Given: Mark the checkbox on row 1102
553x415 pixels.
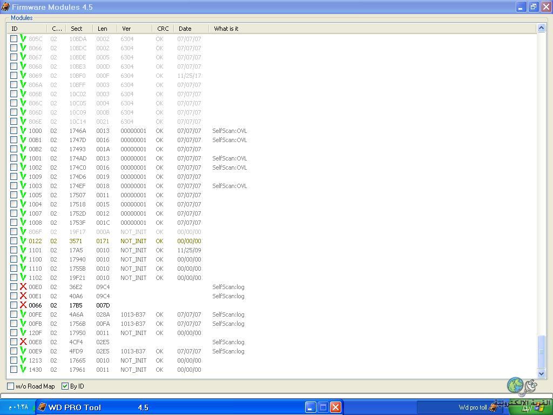Looking at the screenshot, I should point(14,277).
